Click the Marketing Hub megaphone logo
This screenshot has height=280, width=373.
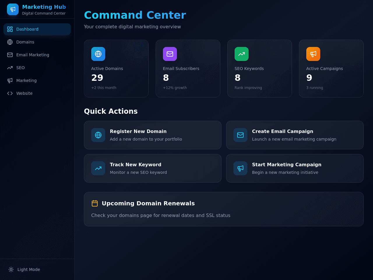[13, 9]
